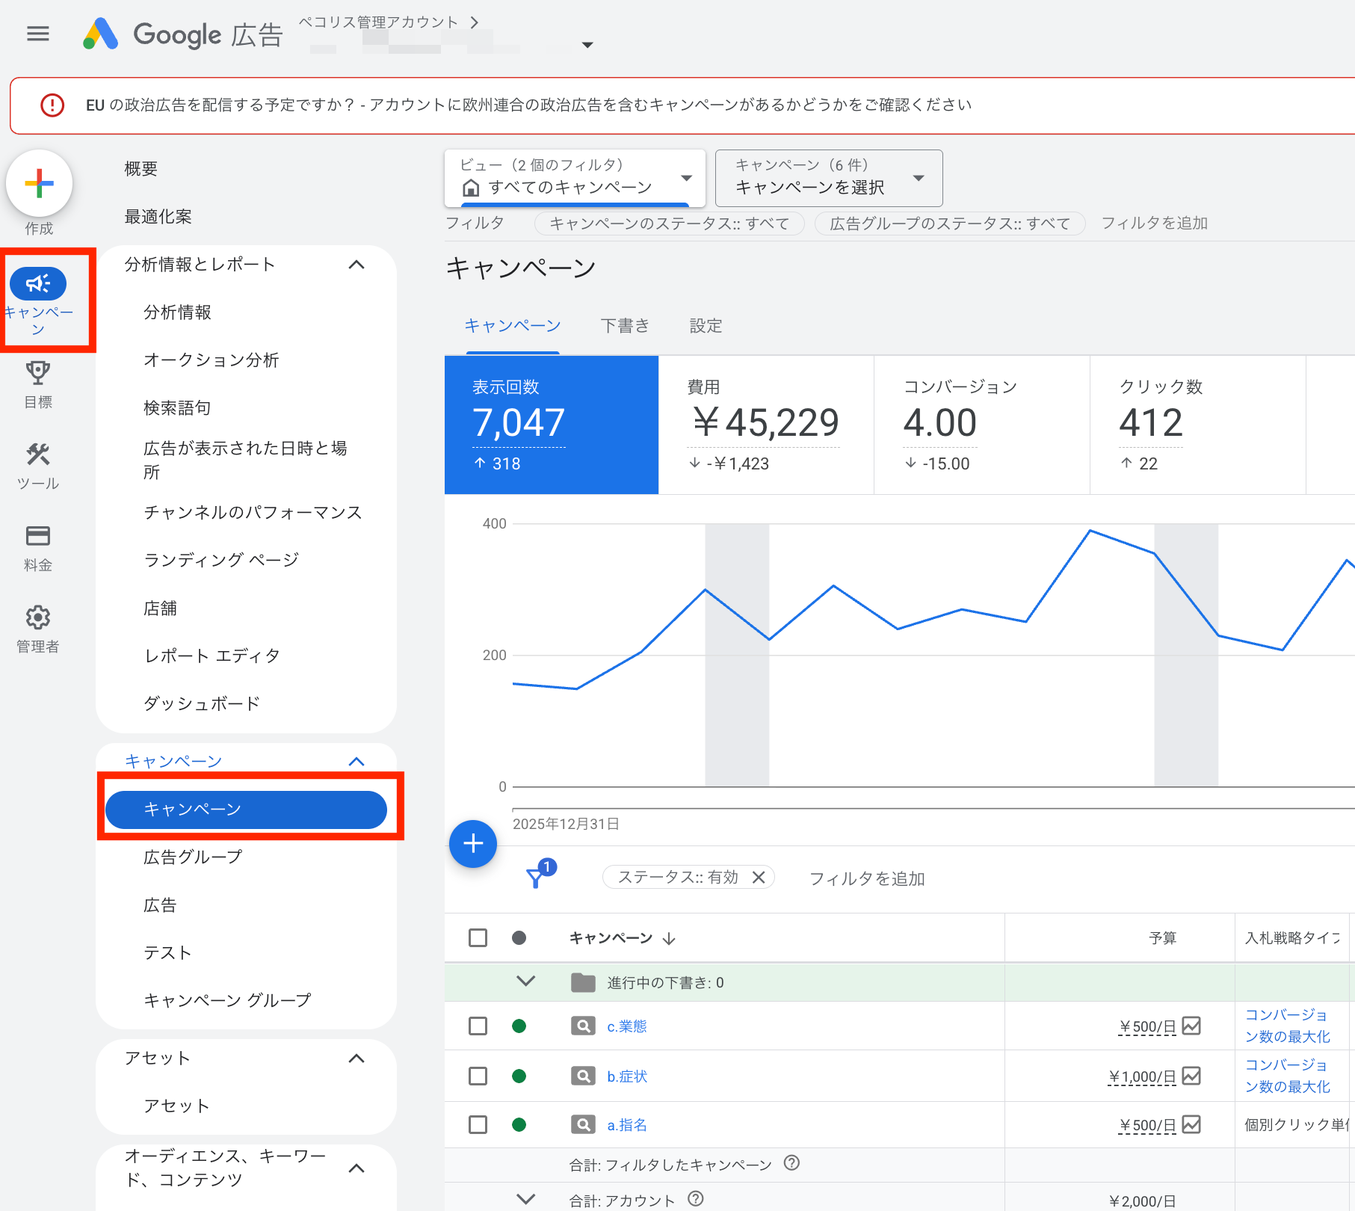The width and height of the screenshot is (1355, 1211).
Task: Click the blue round plus new campaign button
Action: click(x=473, y=844)
